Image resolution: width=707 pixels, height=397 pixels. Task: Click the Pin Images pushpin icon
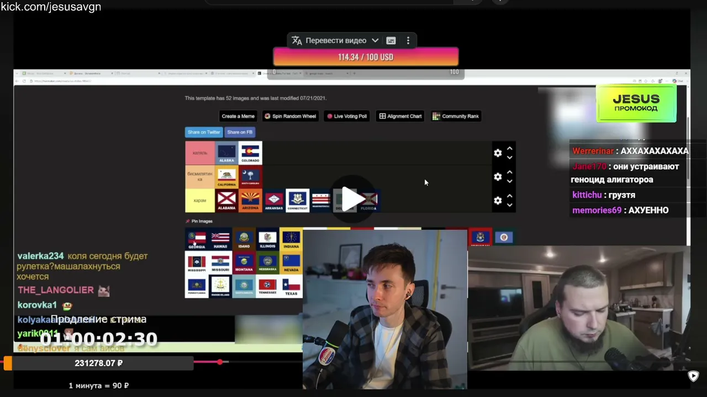point(188,221)
